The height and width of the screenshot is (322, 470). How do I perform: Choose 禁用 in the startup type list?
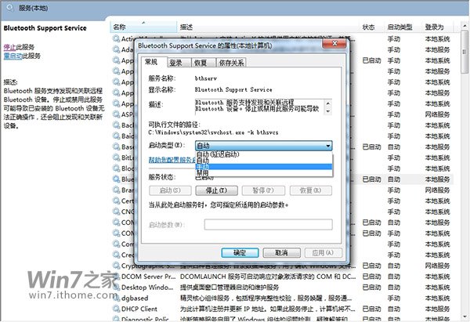coord(264,173)
